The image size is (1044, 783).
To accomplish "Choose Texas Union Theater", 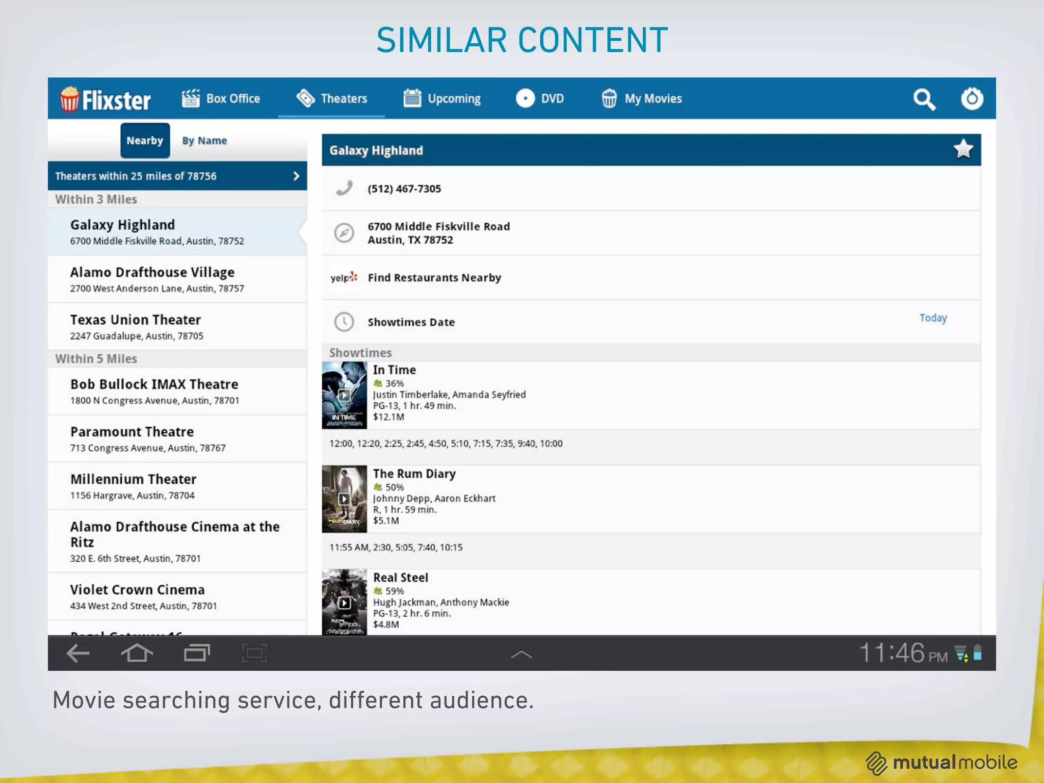I will coord(177,327).
